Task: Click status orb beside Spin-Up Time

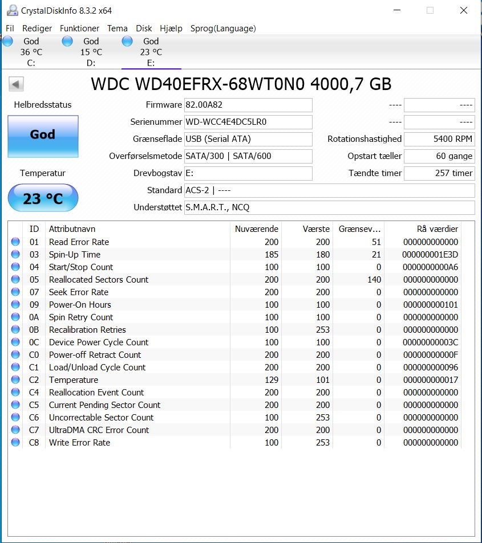Action: (x=15, y=254)
